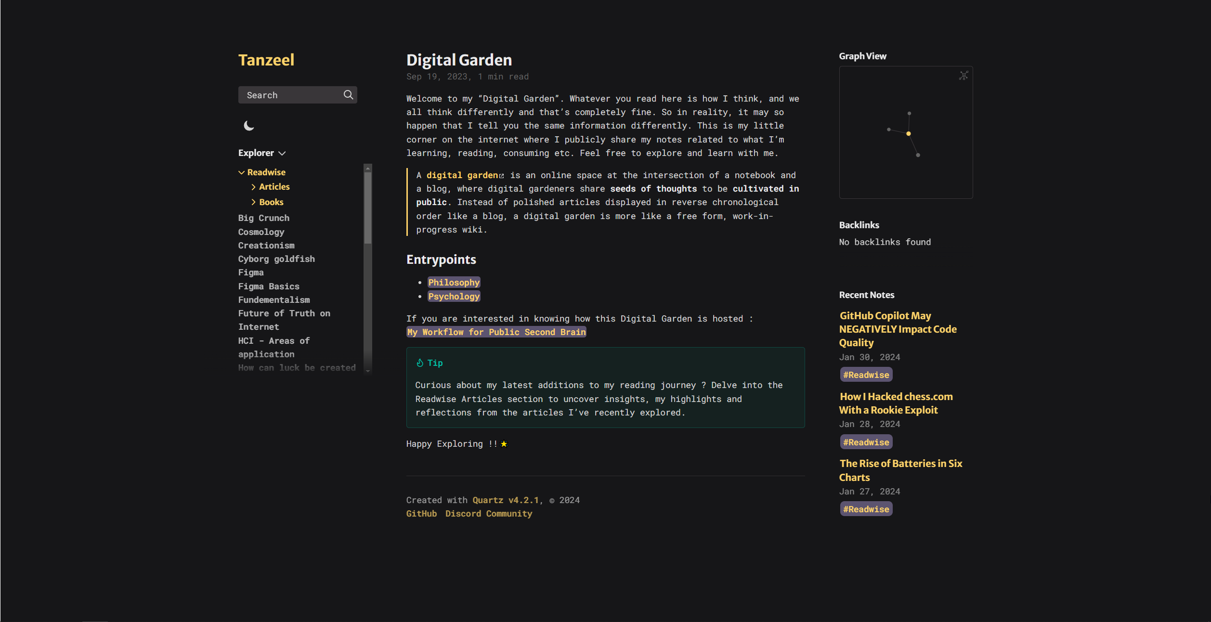The image size is (1211, 622).
Task: Click into the Search field
Action: [289, 95]
